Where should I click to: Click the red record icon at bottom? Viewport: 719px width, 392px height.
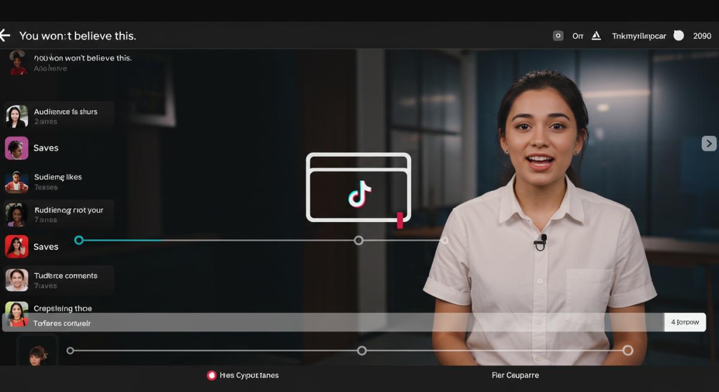tap(212, 375)
